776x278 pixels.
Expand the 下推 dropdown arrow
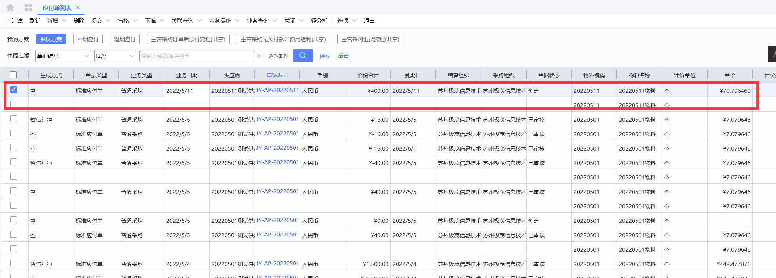click(x=162, y=21)
